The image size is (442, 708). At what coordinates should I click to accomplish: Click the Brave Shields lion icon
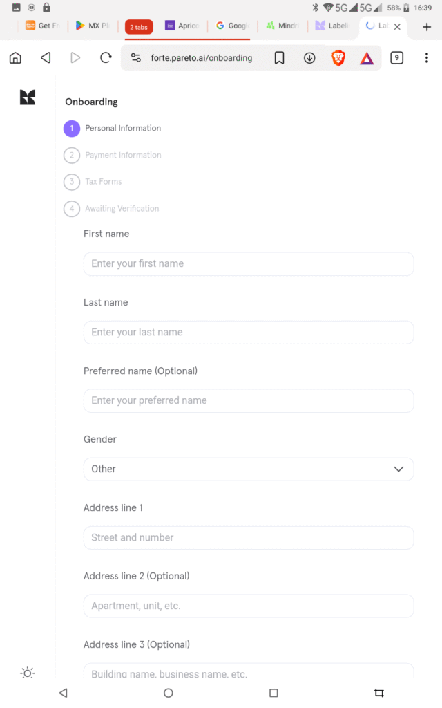click(338, 58)
